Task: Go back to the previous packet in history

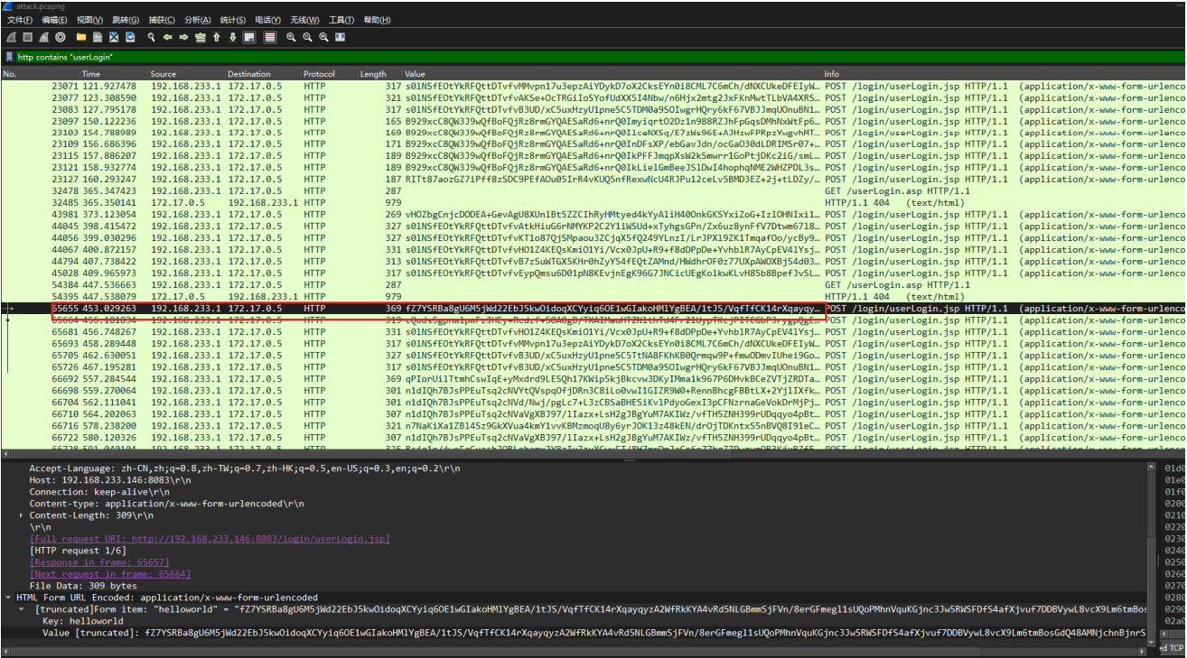Action: 167,37
